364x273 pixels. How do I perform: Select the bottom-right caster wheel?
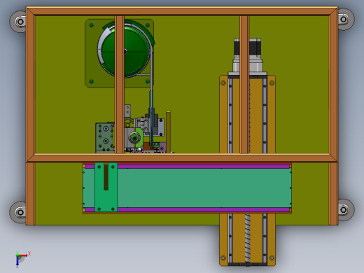(346, 209)
